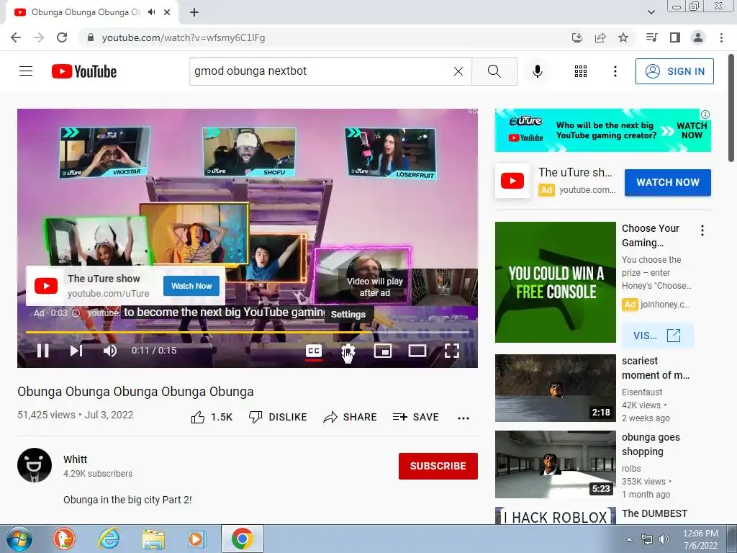The width and height of the screenshot is (737, 553).
Task: Open YouTube apps grid
Action: (x=581, y=71)
